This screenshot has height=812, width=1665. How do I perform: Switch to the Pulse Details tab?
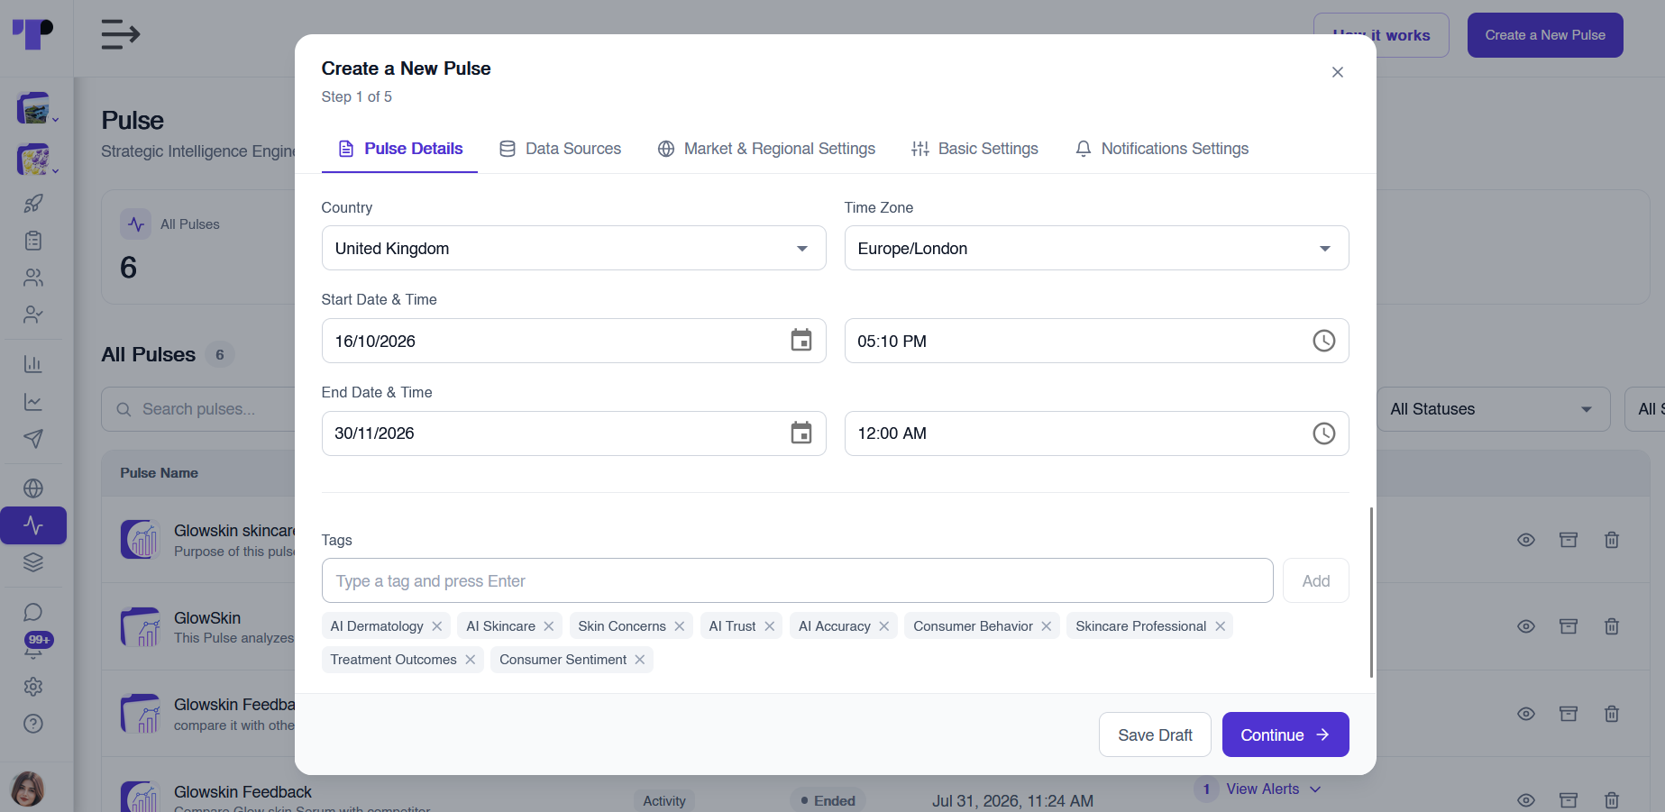(399, 149)
